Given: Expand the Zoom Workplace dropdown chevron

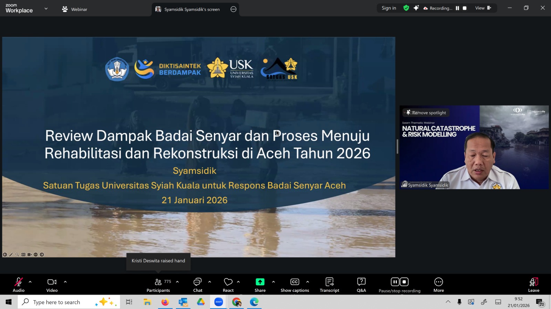Looking at the screenshot, I should [x=46, y=9].
